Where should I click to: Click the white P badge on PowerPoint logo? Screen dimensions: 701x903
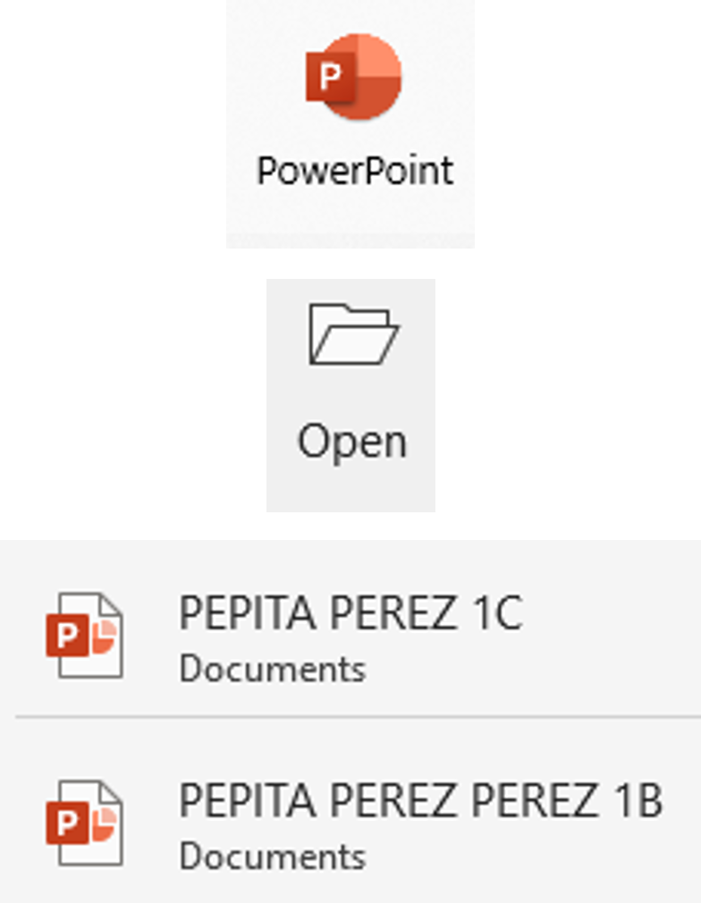[x=330, y=77]
